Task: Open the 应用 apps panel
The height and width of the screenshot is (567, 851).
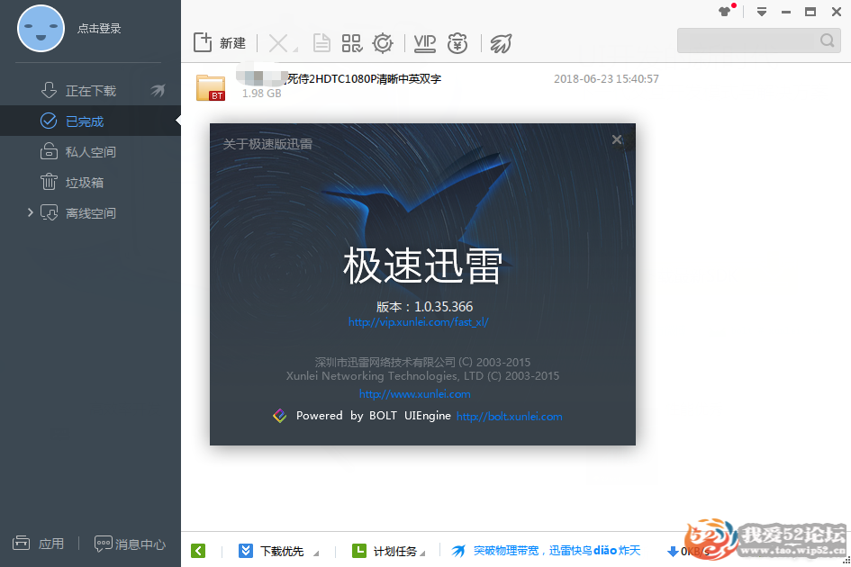Action: tap(38, 543)
